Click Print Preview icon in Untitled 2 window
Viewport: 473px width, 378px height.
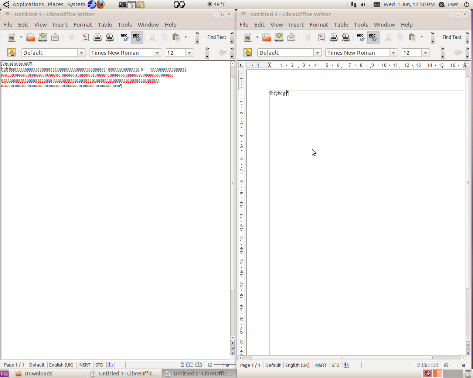point(346,37)
